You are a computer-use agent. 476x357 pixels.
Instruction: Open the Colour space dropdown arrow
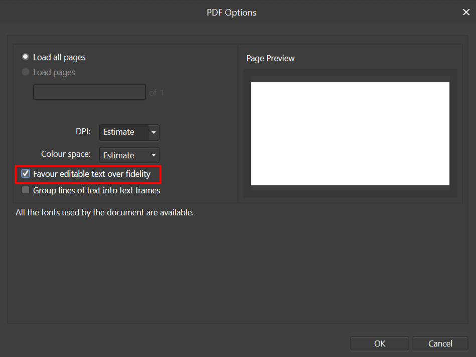coord(153,155)
